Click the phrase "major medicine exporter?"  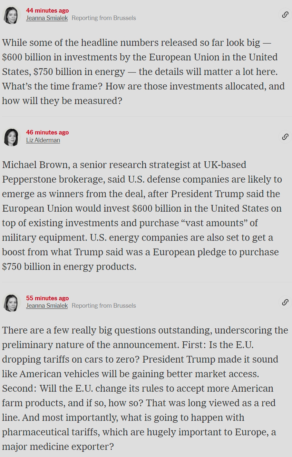tap(58, 447)
